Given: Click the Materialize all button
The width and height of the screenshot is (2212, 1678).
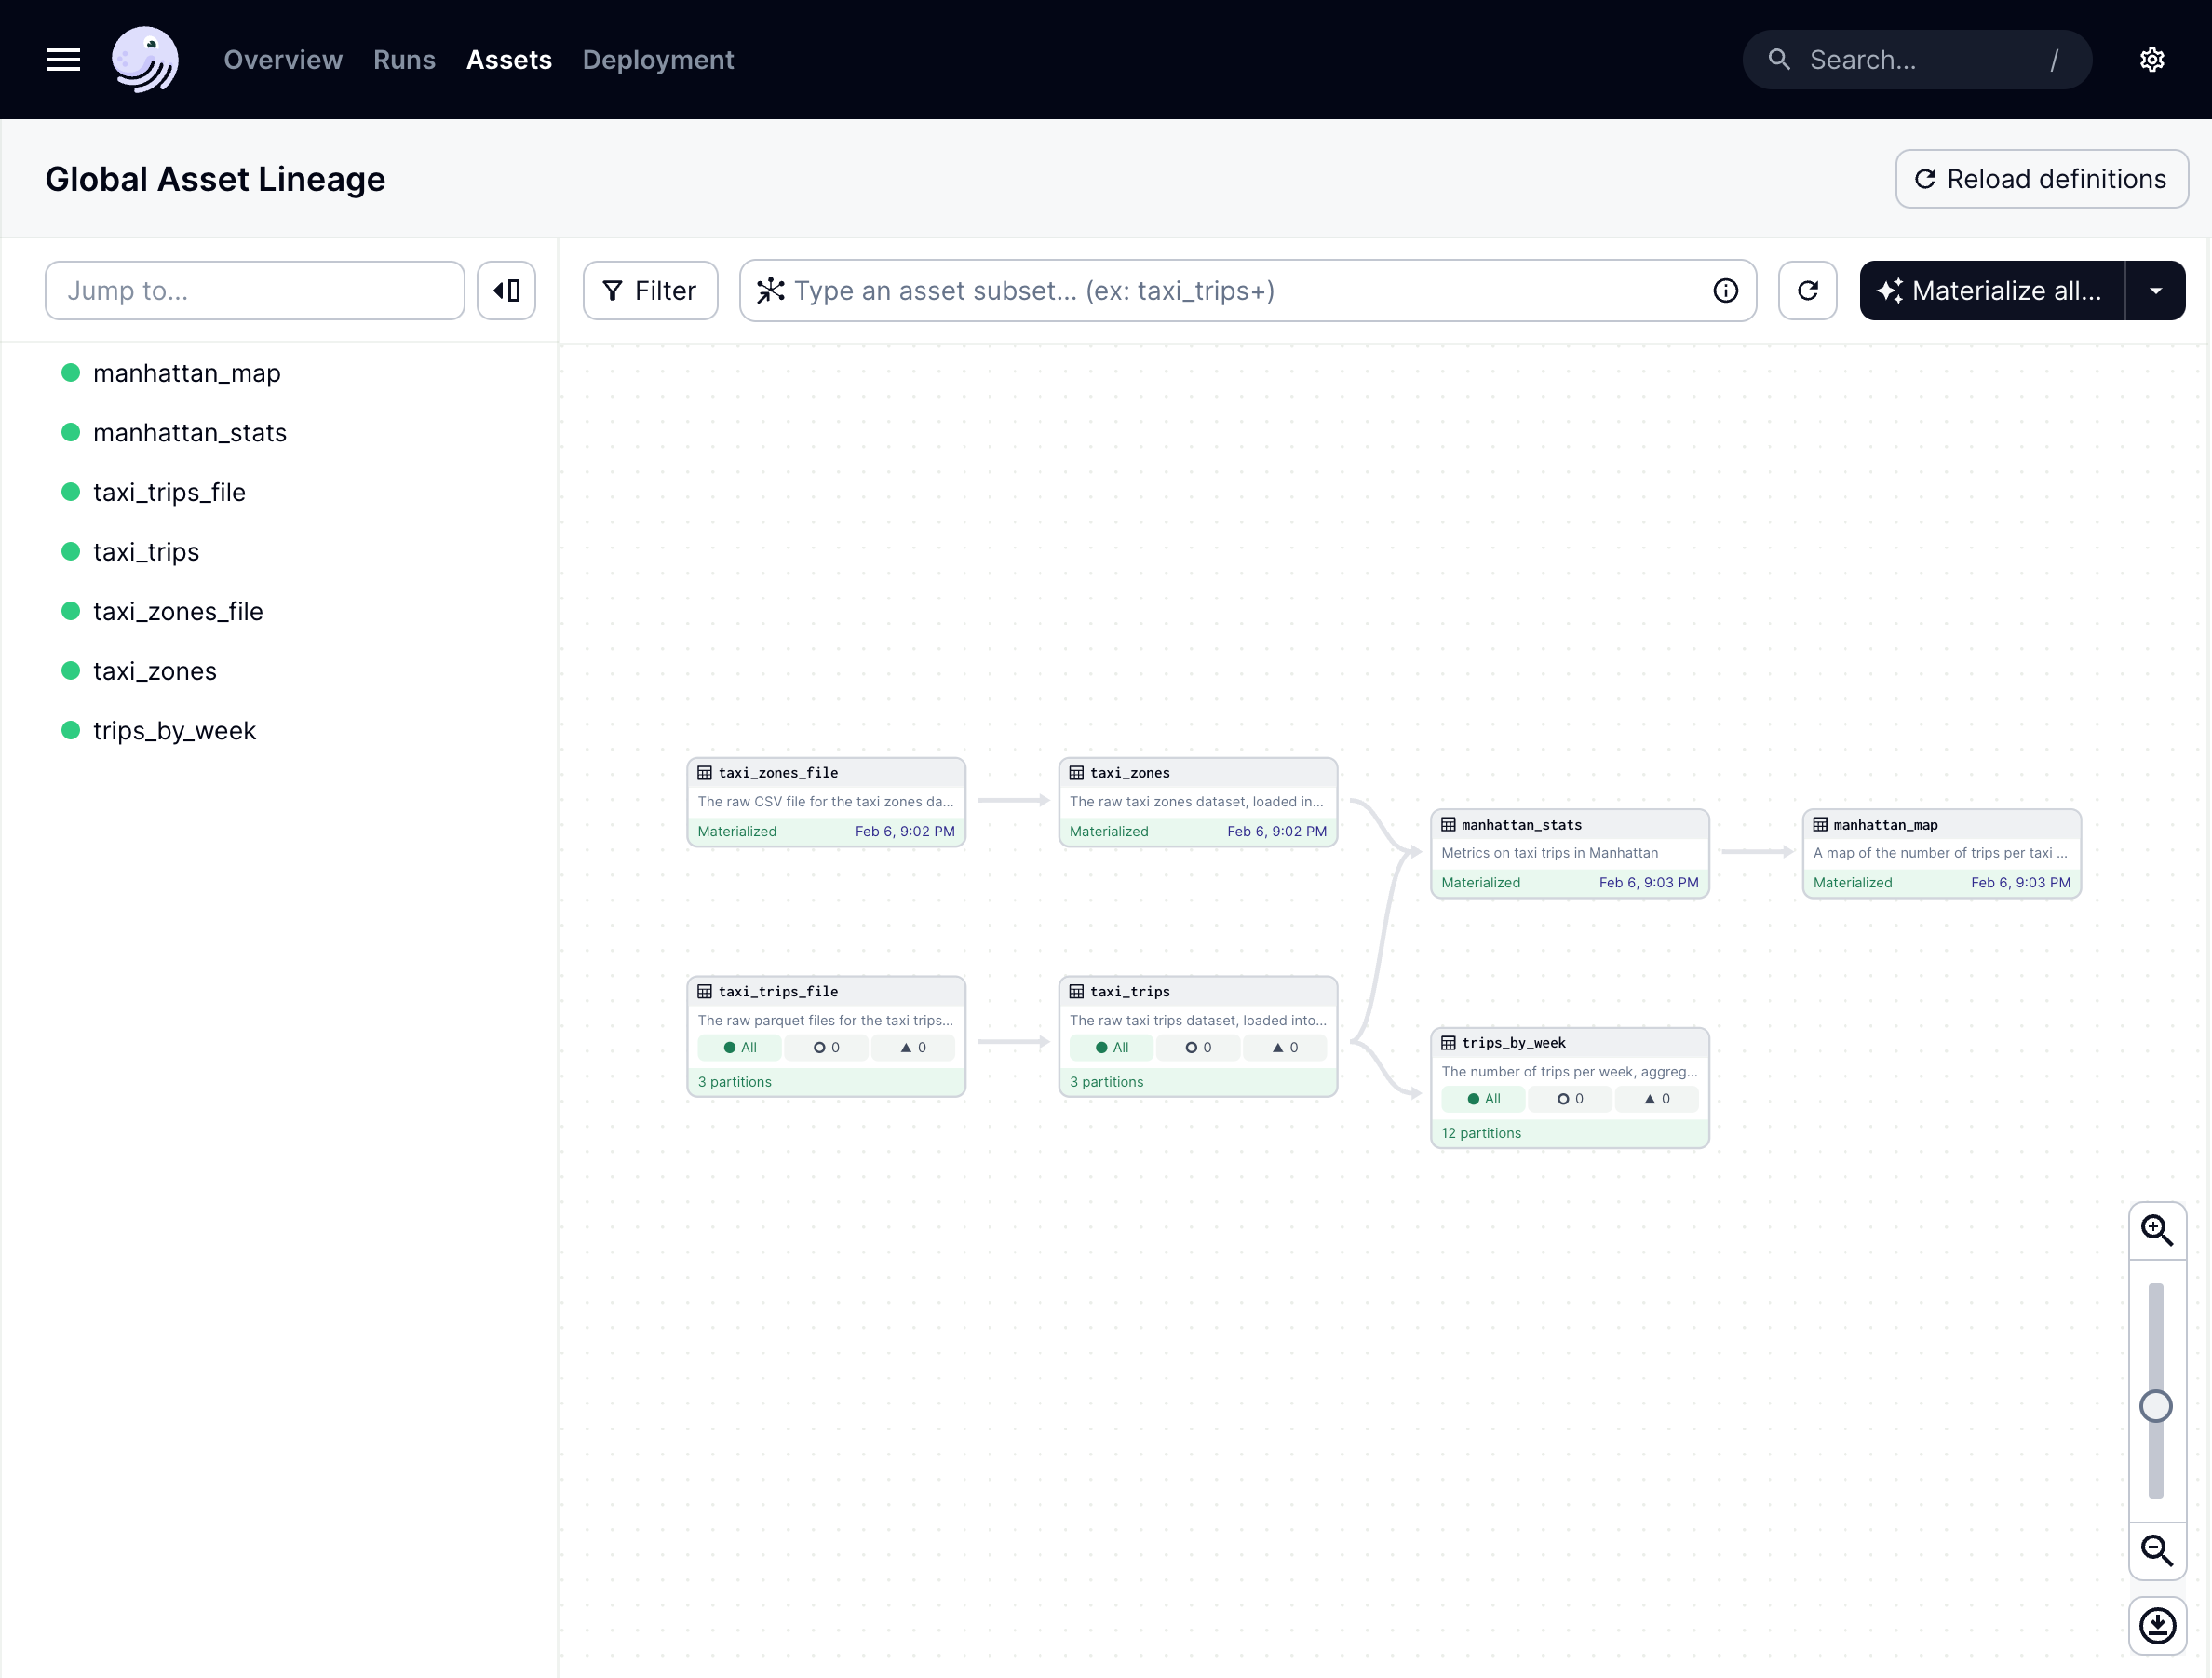Looking at the screenshot, I should click(x=1992, y=291).
